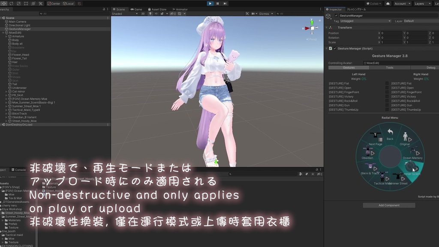Image resolution: width=439 pixels, height=247 pixels.
Task: Select the Scale tool in toolbar
Action: pyautogui.click(x=18, y=3)
